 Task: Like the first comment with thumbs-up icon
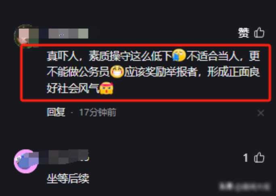(x=259, y=32)
